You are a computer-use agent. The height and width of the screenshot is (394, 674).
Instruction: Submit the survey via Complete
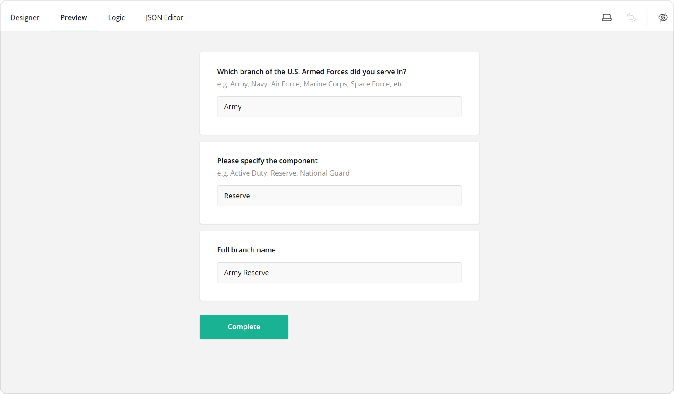click(x=244, y=326)
